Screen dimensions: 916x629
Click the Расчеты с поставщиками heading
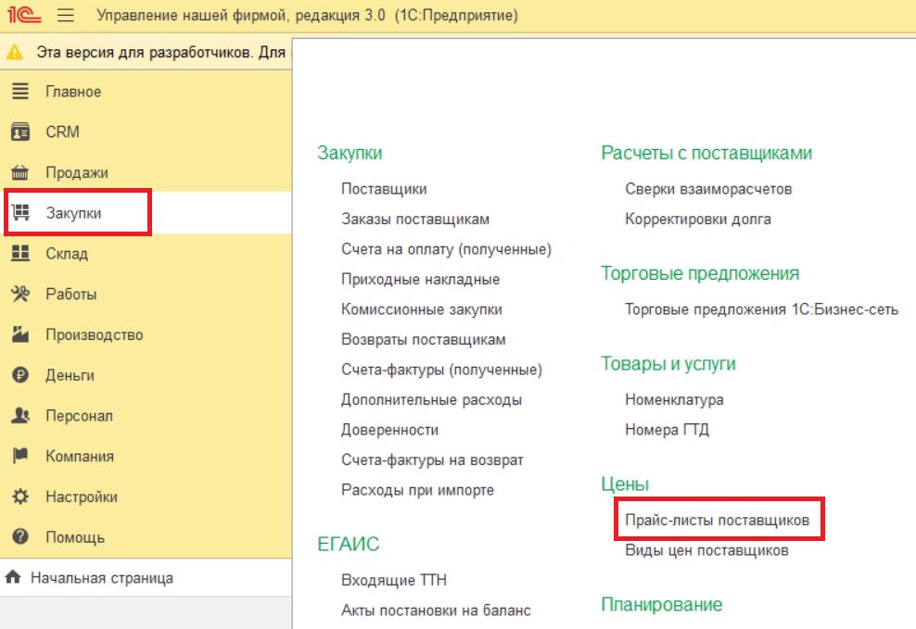706,153
